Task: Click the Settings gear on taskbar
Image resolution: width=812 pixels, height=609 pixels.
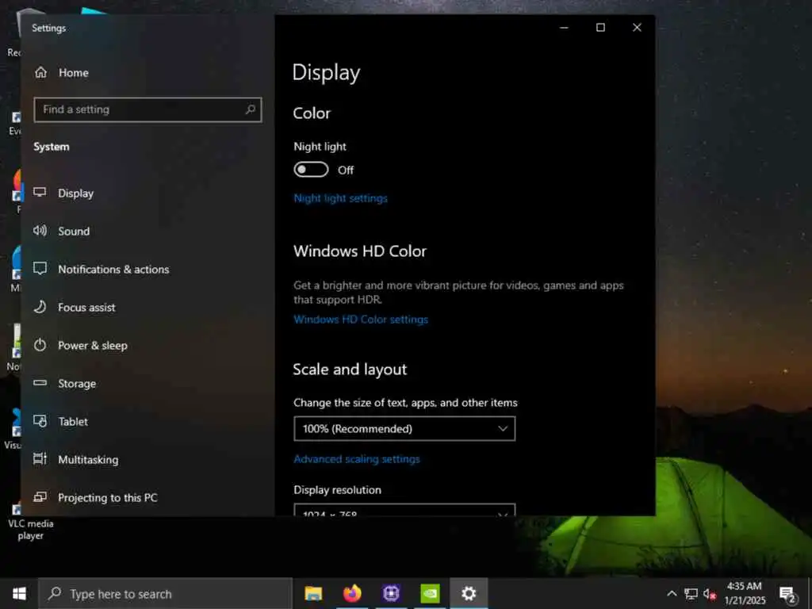Action: 469,593
